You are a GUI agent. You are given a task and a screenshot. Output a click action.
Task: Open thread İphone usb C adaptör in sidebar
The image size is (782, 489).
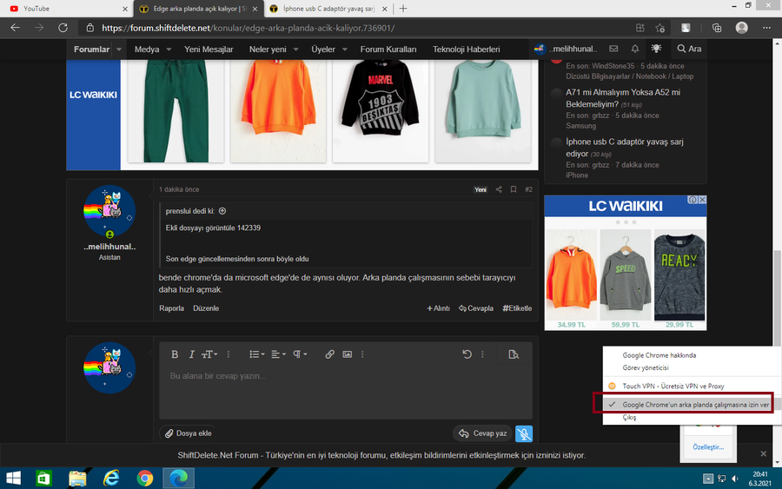coord(625,148)
